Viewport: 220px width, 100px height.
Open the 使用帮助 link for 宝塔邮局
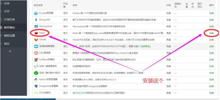point(146,46)
